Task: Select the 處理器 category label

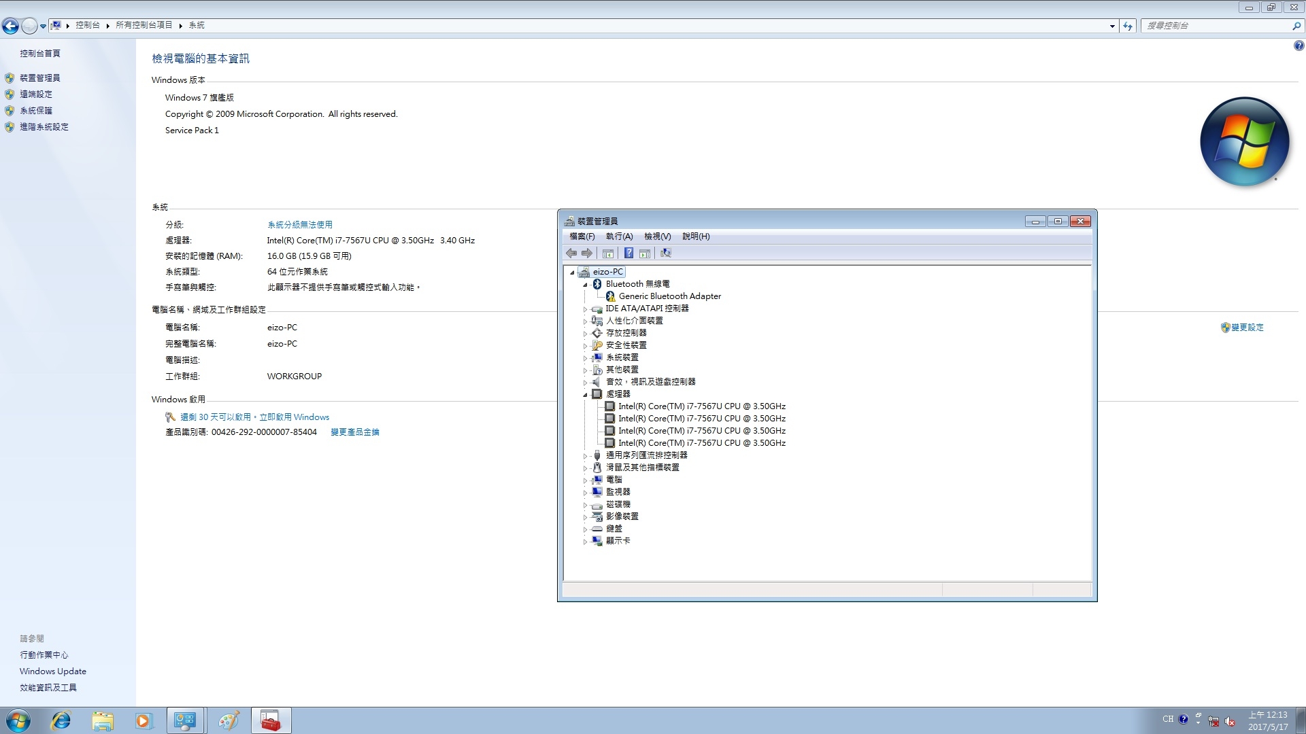Action: 618,394
